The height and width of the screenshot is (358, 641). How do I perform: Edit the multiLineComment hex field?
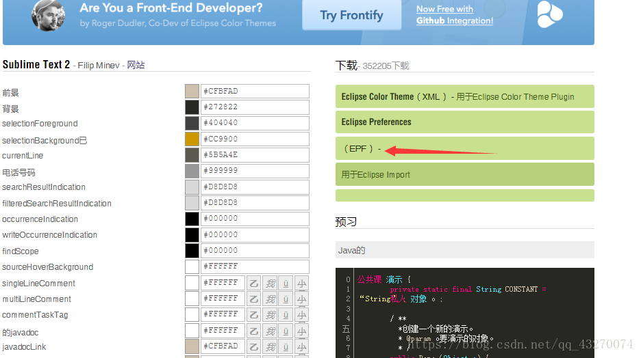point(223,299)
